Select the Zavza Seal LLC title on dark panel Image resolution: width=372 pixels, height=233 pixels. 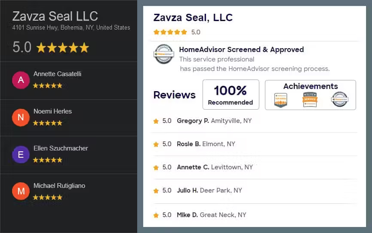coord(55,16)
